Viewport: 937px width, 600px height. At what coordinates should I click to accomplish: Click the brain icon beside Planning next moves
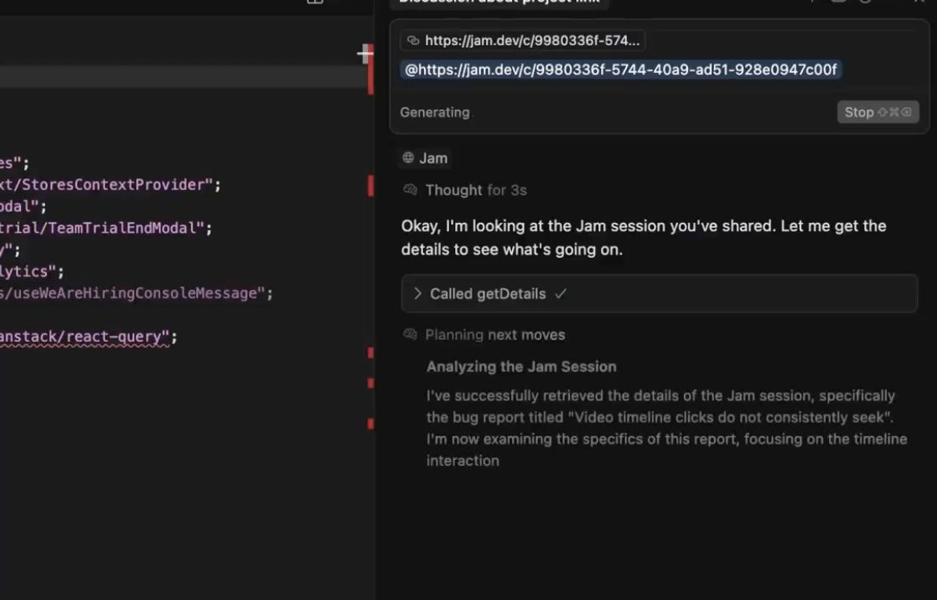[410, 334]
